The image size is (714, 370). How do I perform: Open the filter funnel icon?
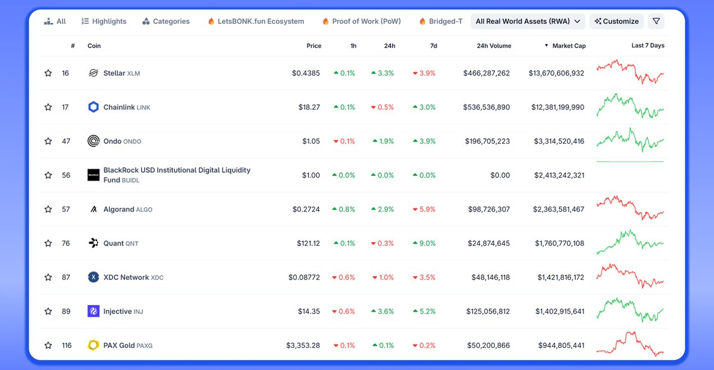tap(656, 21)
